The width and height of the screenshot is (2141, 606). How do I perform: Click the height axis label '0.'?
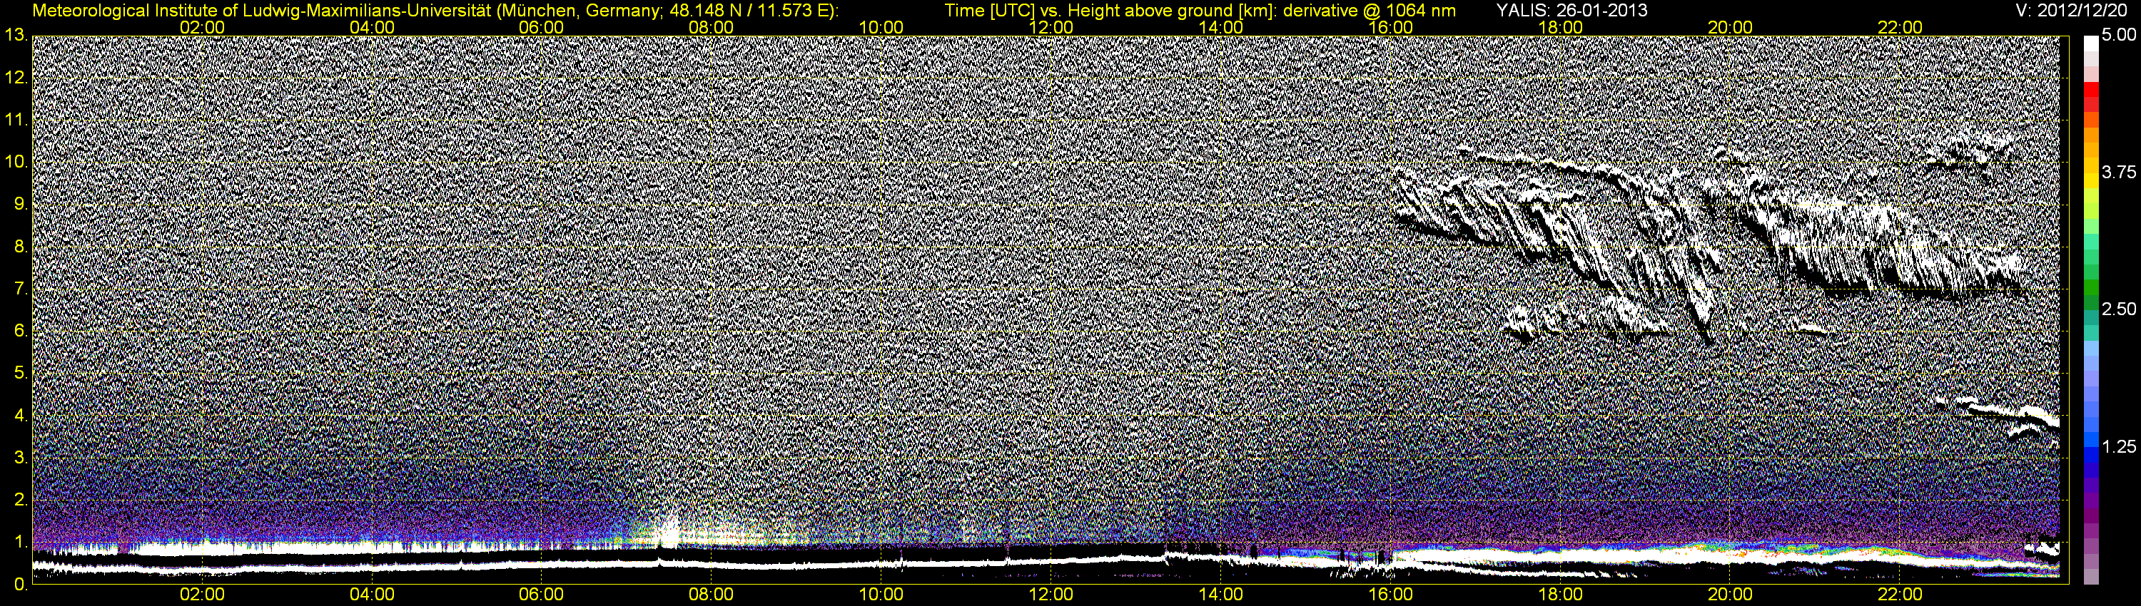[x=21, y=585]
